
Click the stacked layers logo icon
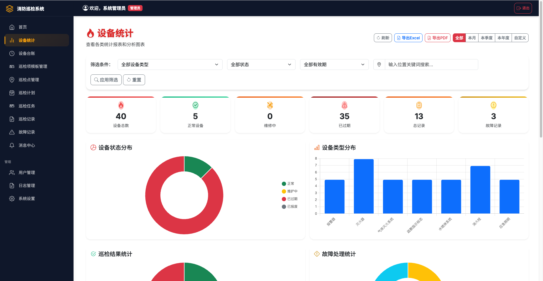pyautogui.click(x=10, y=9)
